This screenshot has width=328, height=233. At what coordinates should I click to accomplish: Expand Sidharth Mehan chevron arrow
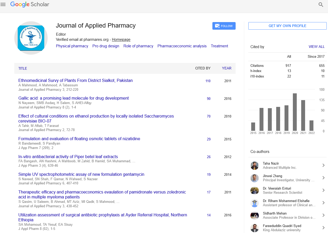[x=323, y=215]
